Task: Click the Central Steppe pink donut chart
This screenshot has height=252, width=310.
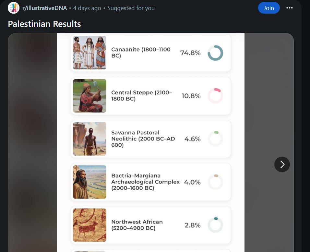Action: (x=215, y=96)
